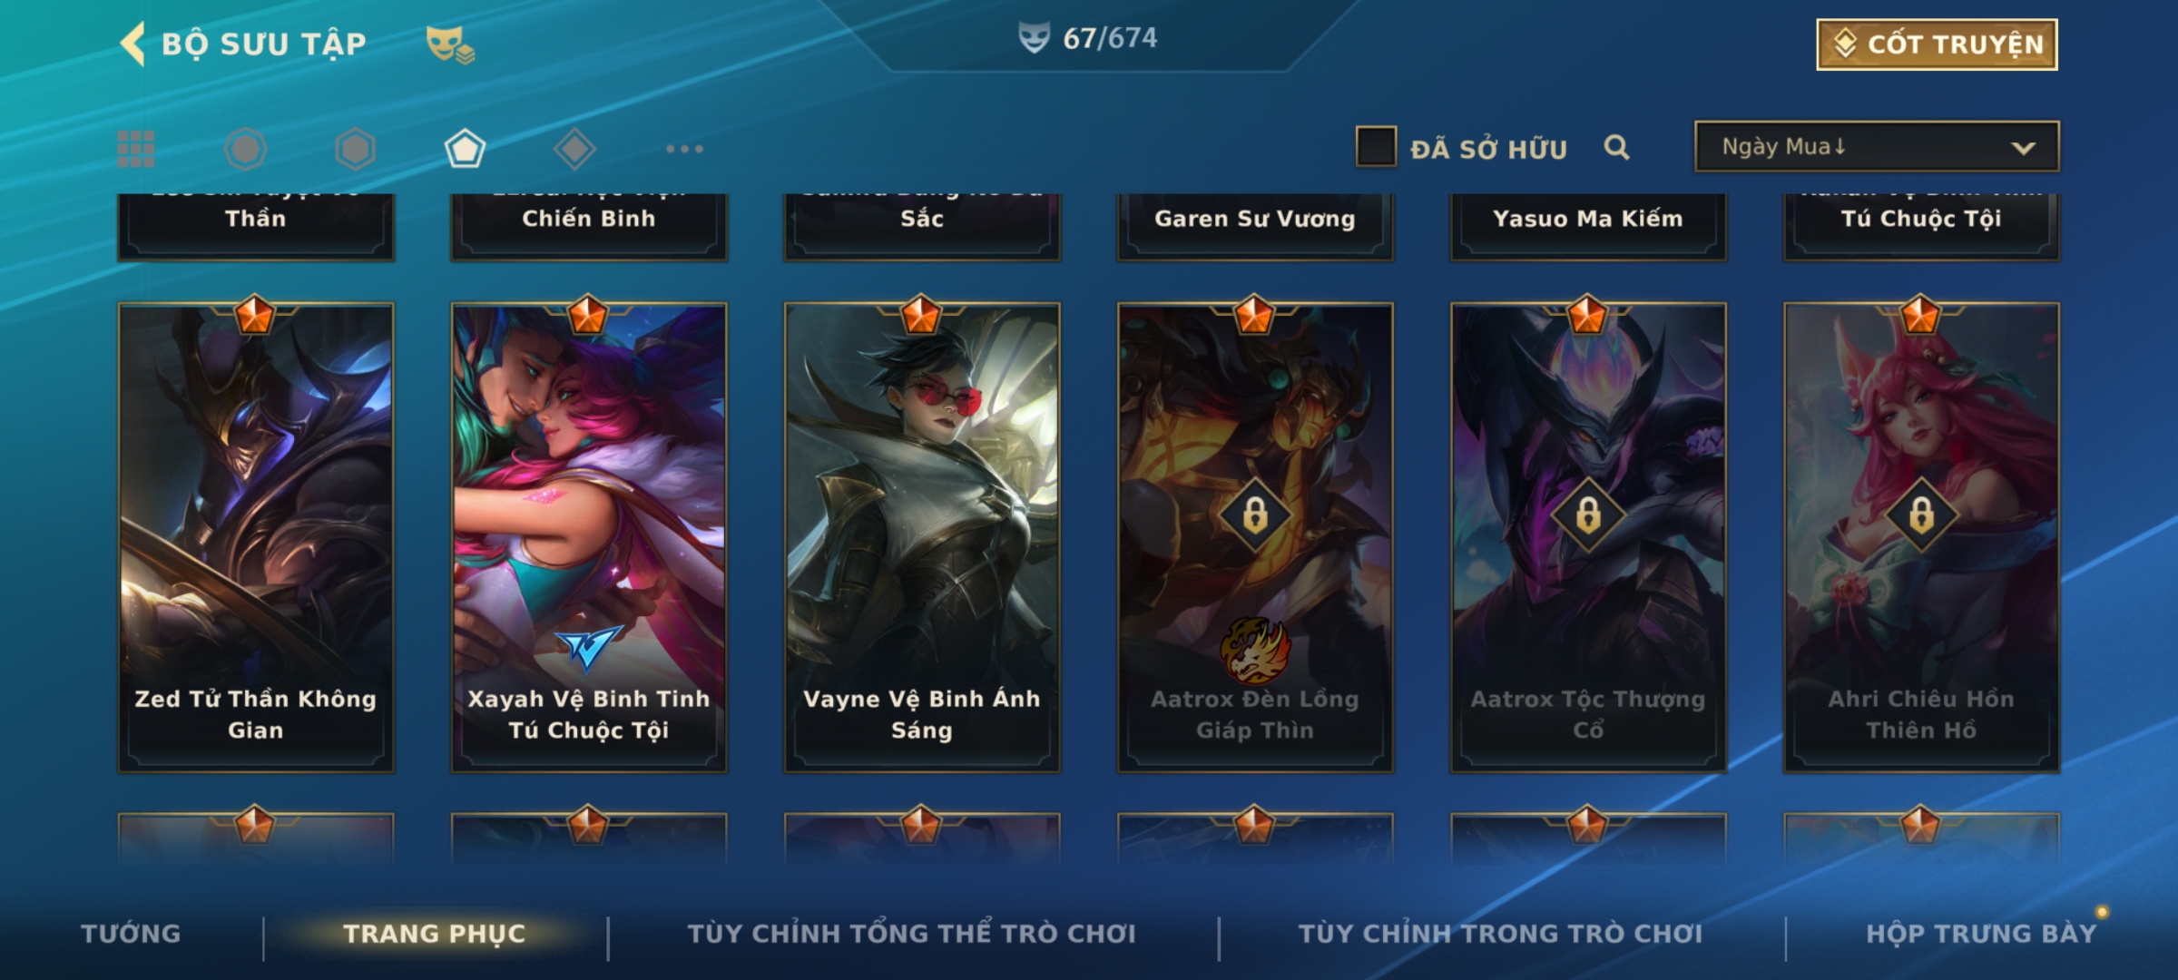Switch to the Hộp Trưng Bày tab

coord(1981,934)
